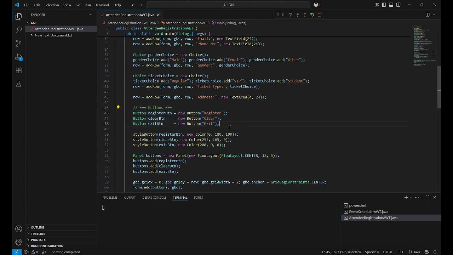Open the Copilot dropdown chevron in title bar
453x255 pixels.
[320, 5]
